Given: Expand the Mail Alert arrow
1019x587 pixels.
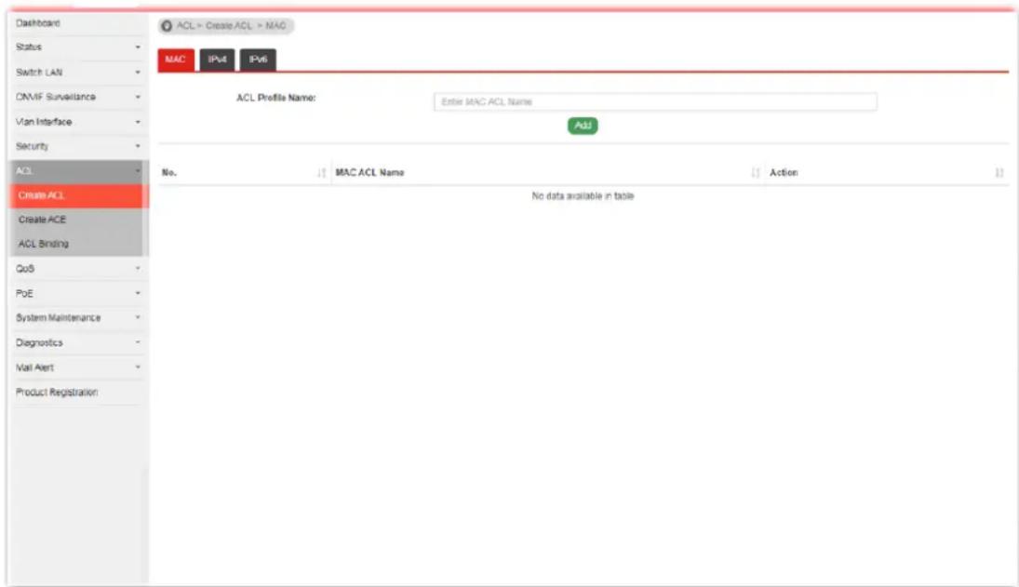Looking at the screenshot, I should 138,367.
